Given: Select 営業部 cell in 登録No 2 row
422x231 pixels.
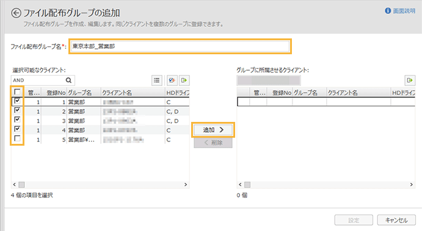Looking at the screenshot, I should pyautogui.click(x=84, y=112).
